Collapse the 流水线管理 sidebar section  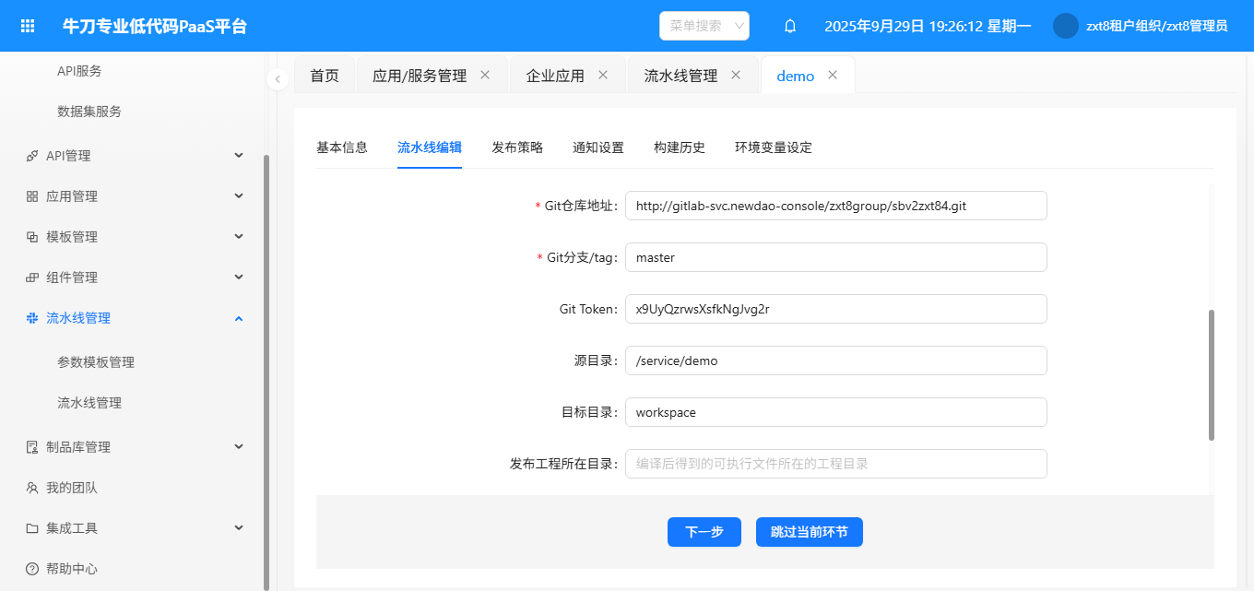(x=238, y=318)
